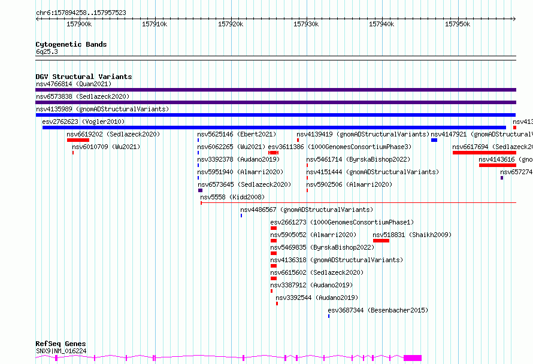Click the thin red nsv5558 variant line
The width and height of the screenshot is (533, 364).
click(359, 203)
